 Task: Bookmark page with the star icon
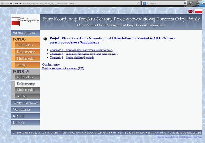[x=198, y=4]
